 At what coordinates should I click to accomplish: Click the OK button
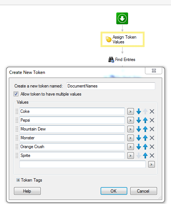[114, 191]
